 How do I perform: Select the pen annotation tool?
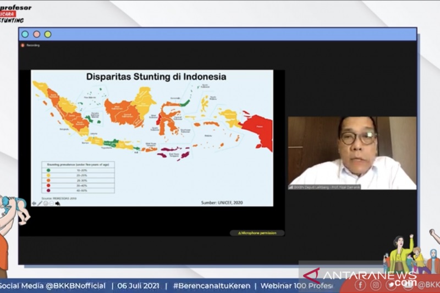point(40,203)
